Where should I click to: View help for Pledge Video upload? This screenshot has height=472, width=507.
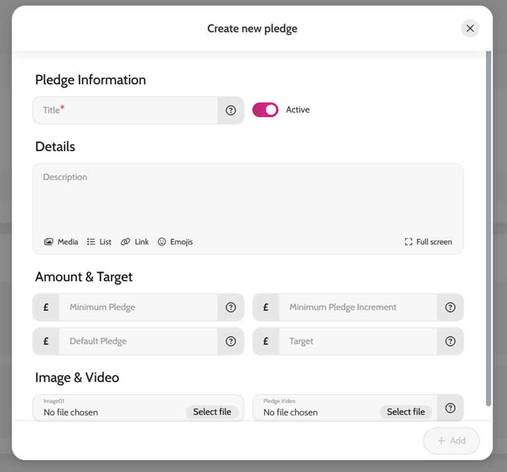(x=450, y=408)
